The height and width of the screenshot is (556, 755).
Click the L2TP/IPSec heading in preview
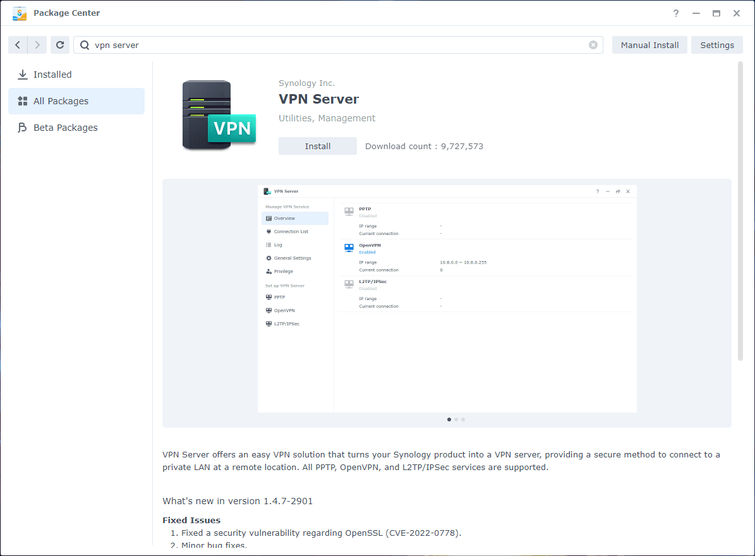pyautogui.click(x=373, y=282)
